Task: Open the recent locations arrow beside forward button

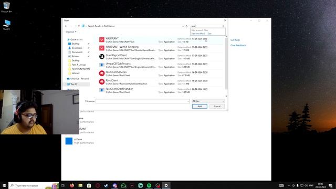Action: click(75, 26)
